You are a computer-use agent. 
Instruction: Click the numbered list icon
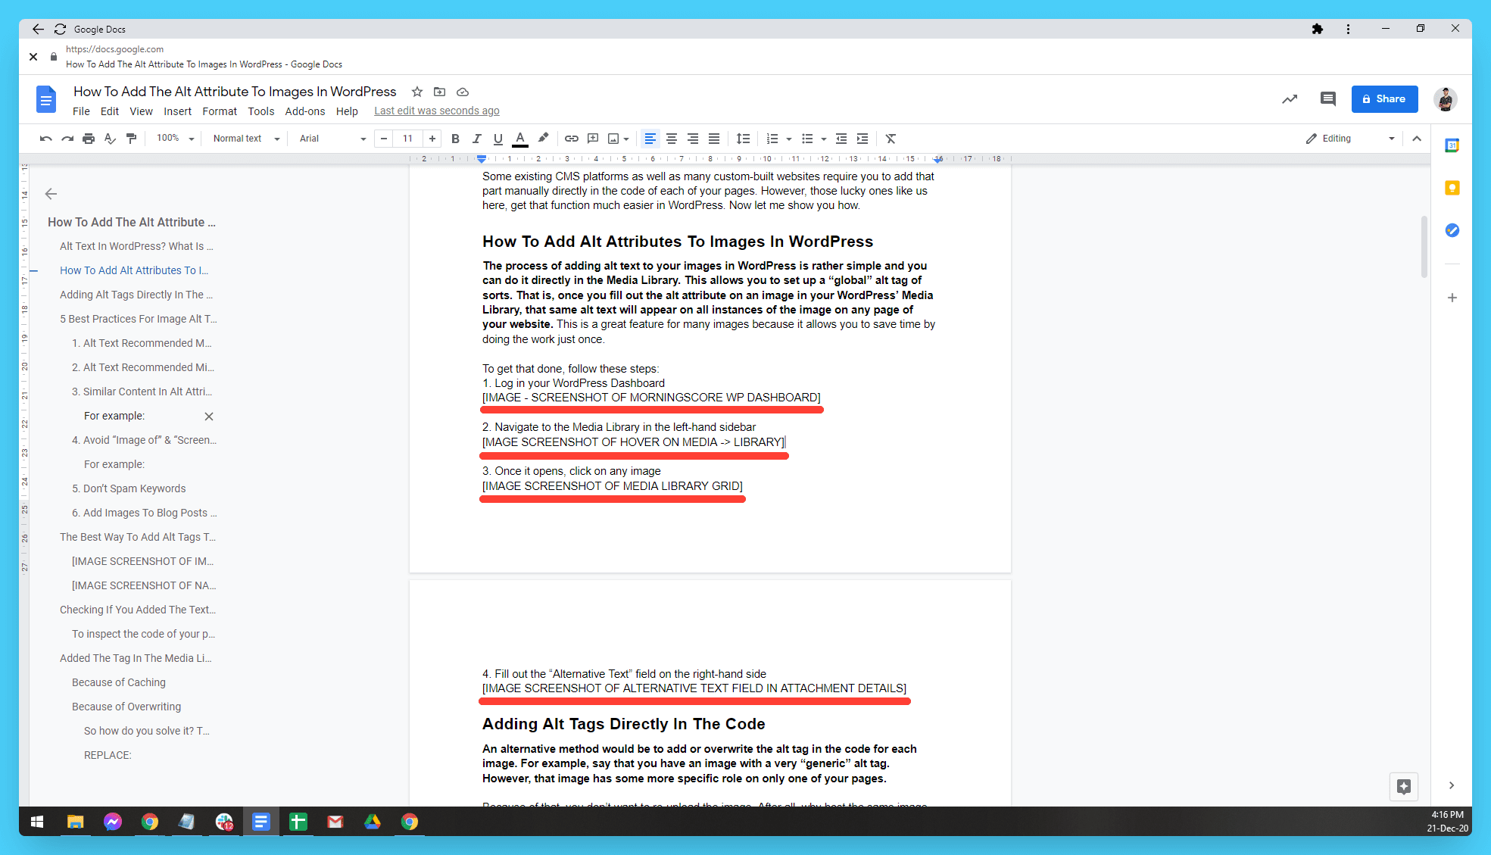click(771, 139)
